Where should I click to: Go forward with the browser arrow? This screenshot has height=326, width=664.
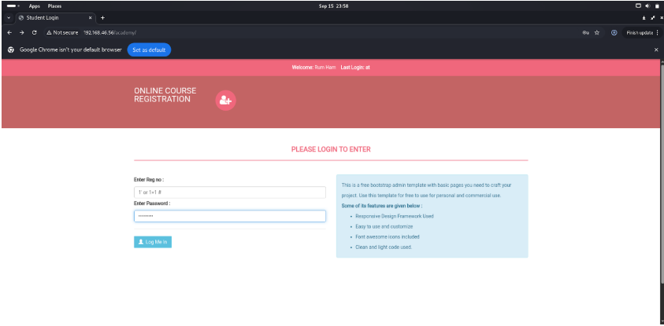tap(21, 32)
